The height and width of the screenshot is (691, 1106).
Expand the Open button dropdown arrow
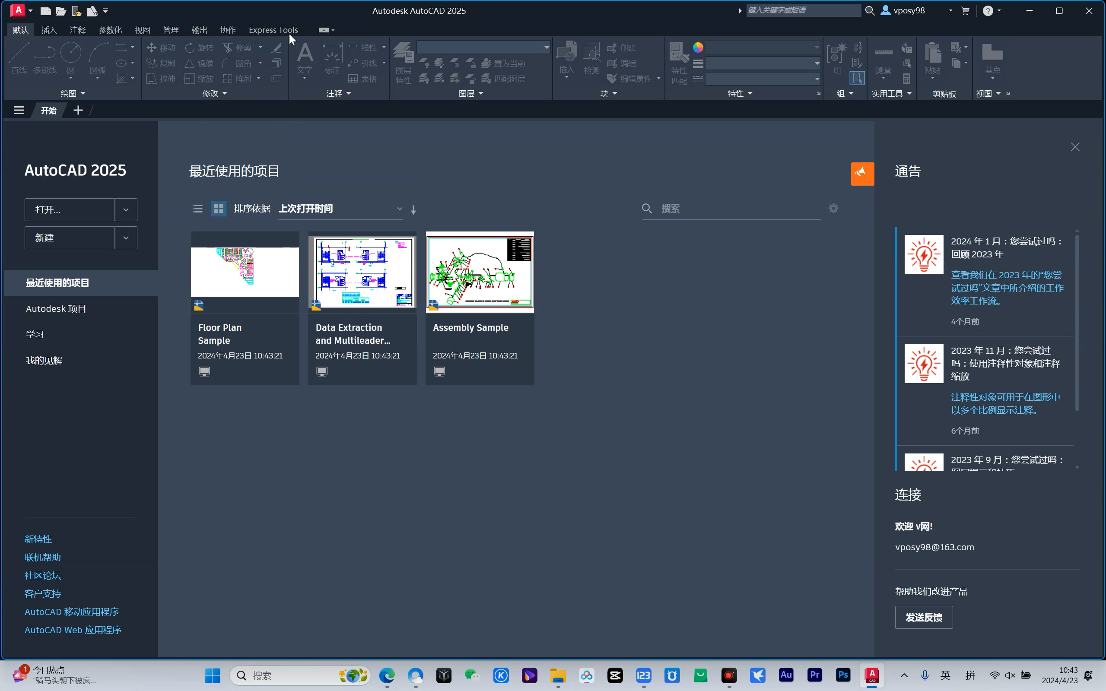[x=126, y=210]
